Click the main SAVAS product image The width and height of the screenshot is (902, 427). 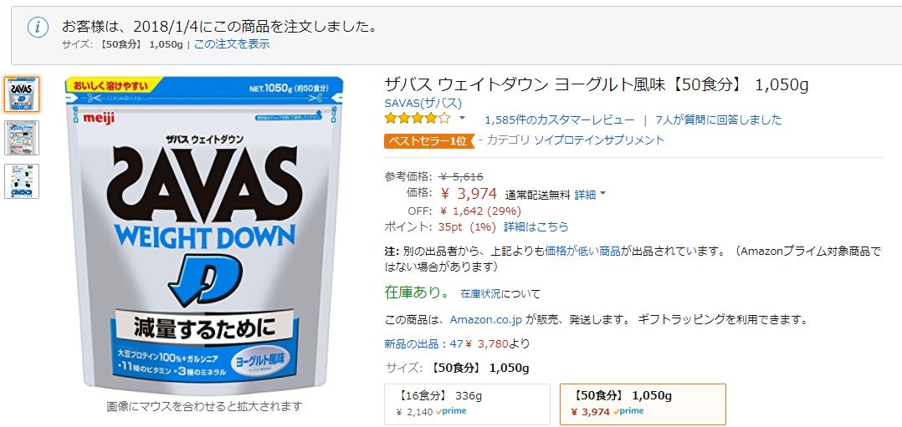point(205,236)
